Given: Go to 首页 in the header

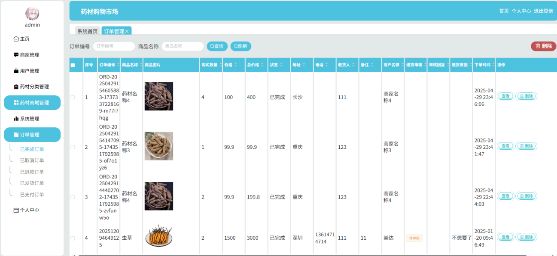Looking at the screenshot, I should (x=504, y=11).
